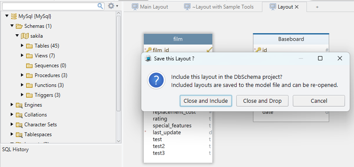Select the test3 column in film
Image resolution: width=354 pixels, height=167 pixels.
(x=159, y=153)
